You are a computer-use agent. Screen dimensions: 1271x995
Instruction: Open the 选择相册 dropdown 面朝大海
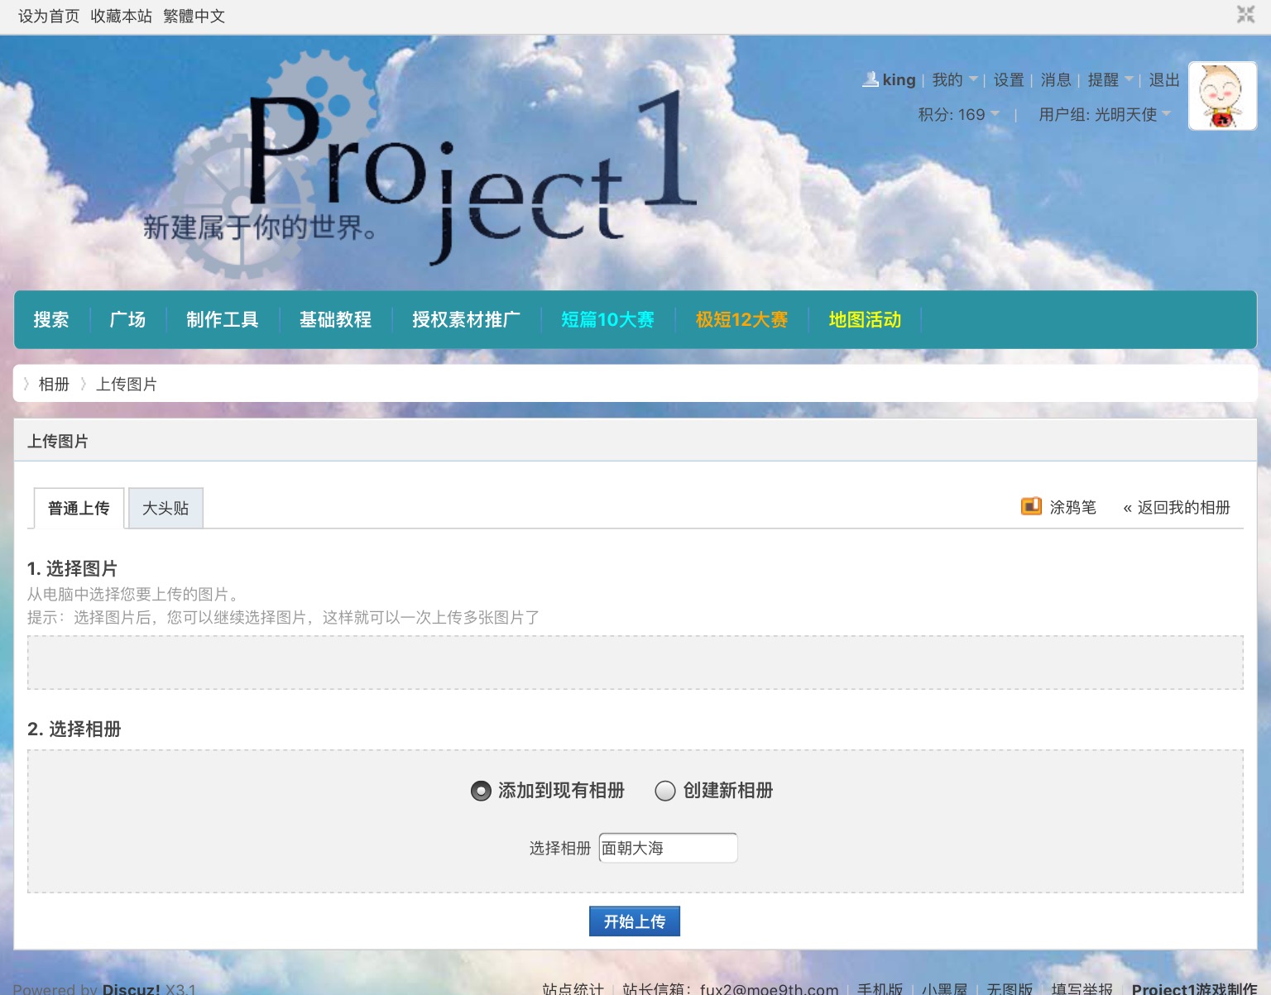[668, 848]
